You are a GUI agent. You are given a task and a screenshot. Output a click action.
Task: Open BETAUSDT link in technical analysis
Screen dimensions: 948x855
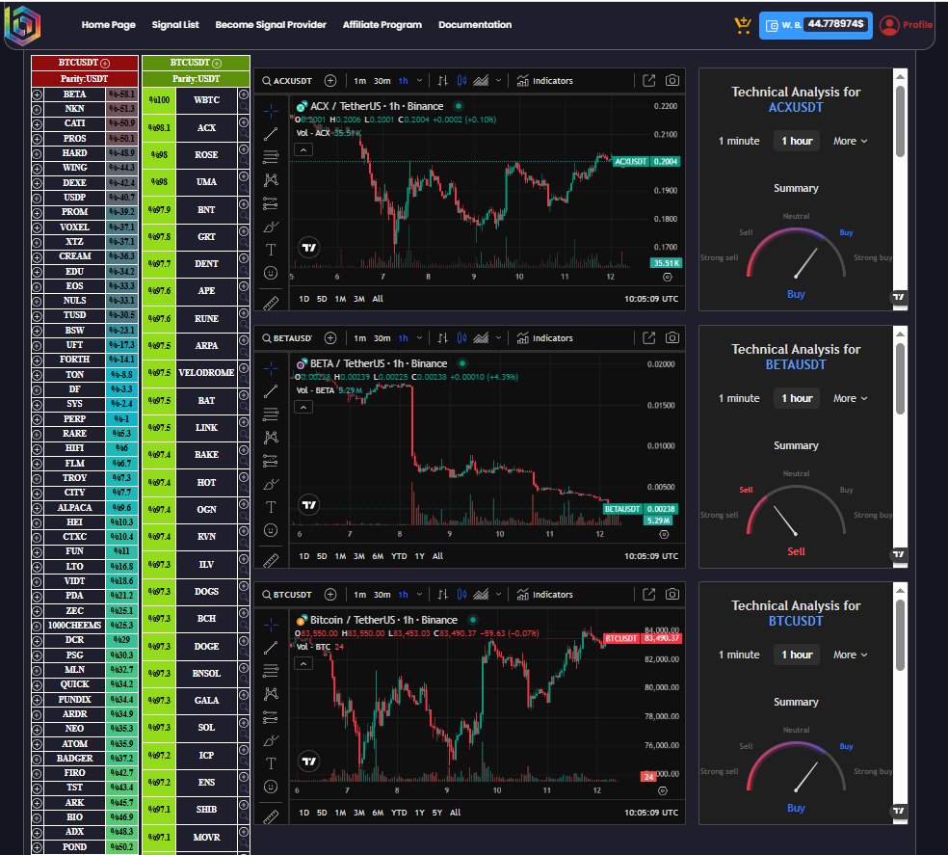(x=796, y=365)
